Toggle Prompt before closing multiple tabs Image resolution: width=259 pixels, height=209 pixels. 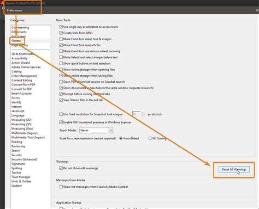pyautogui.click(x=61, y=94)
